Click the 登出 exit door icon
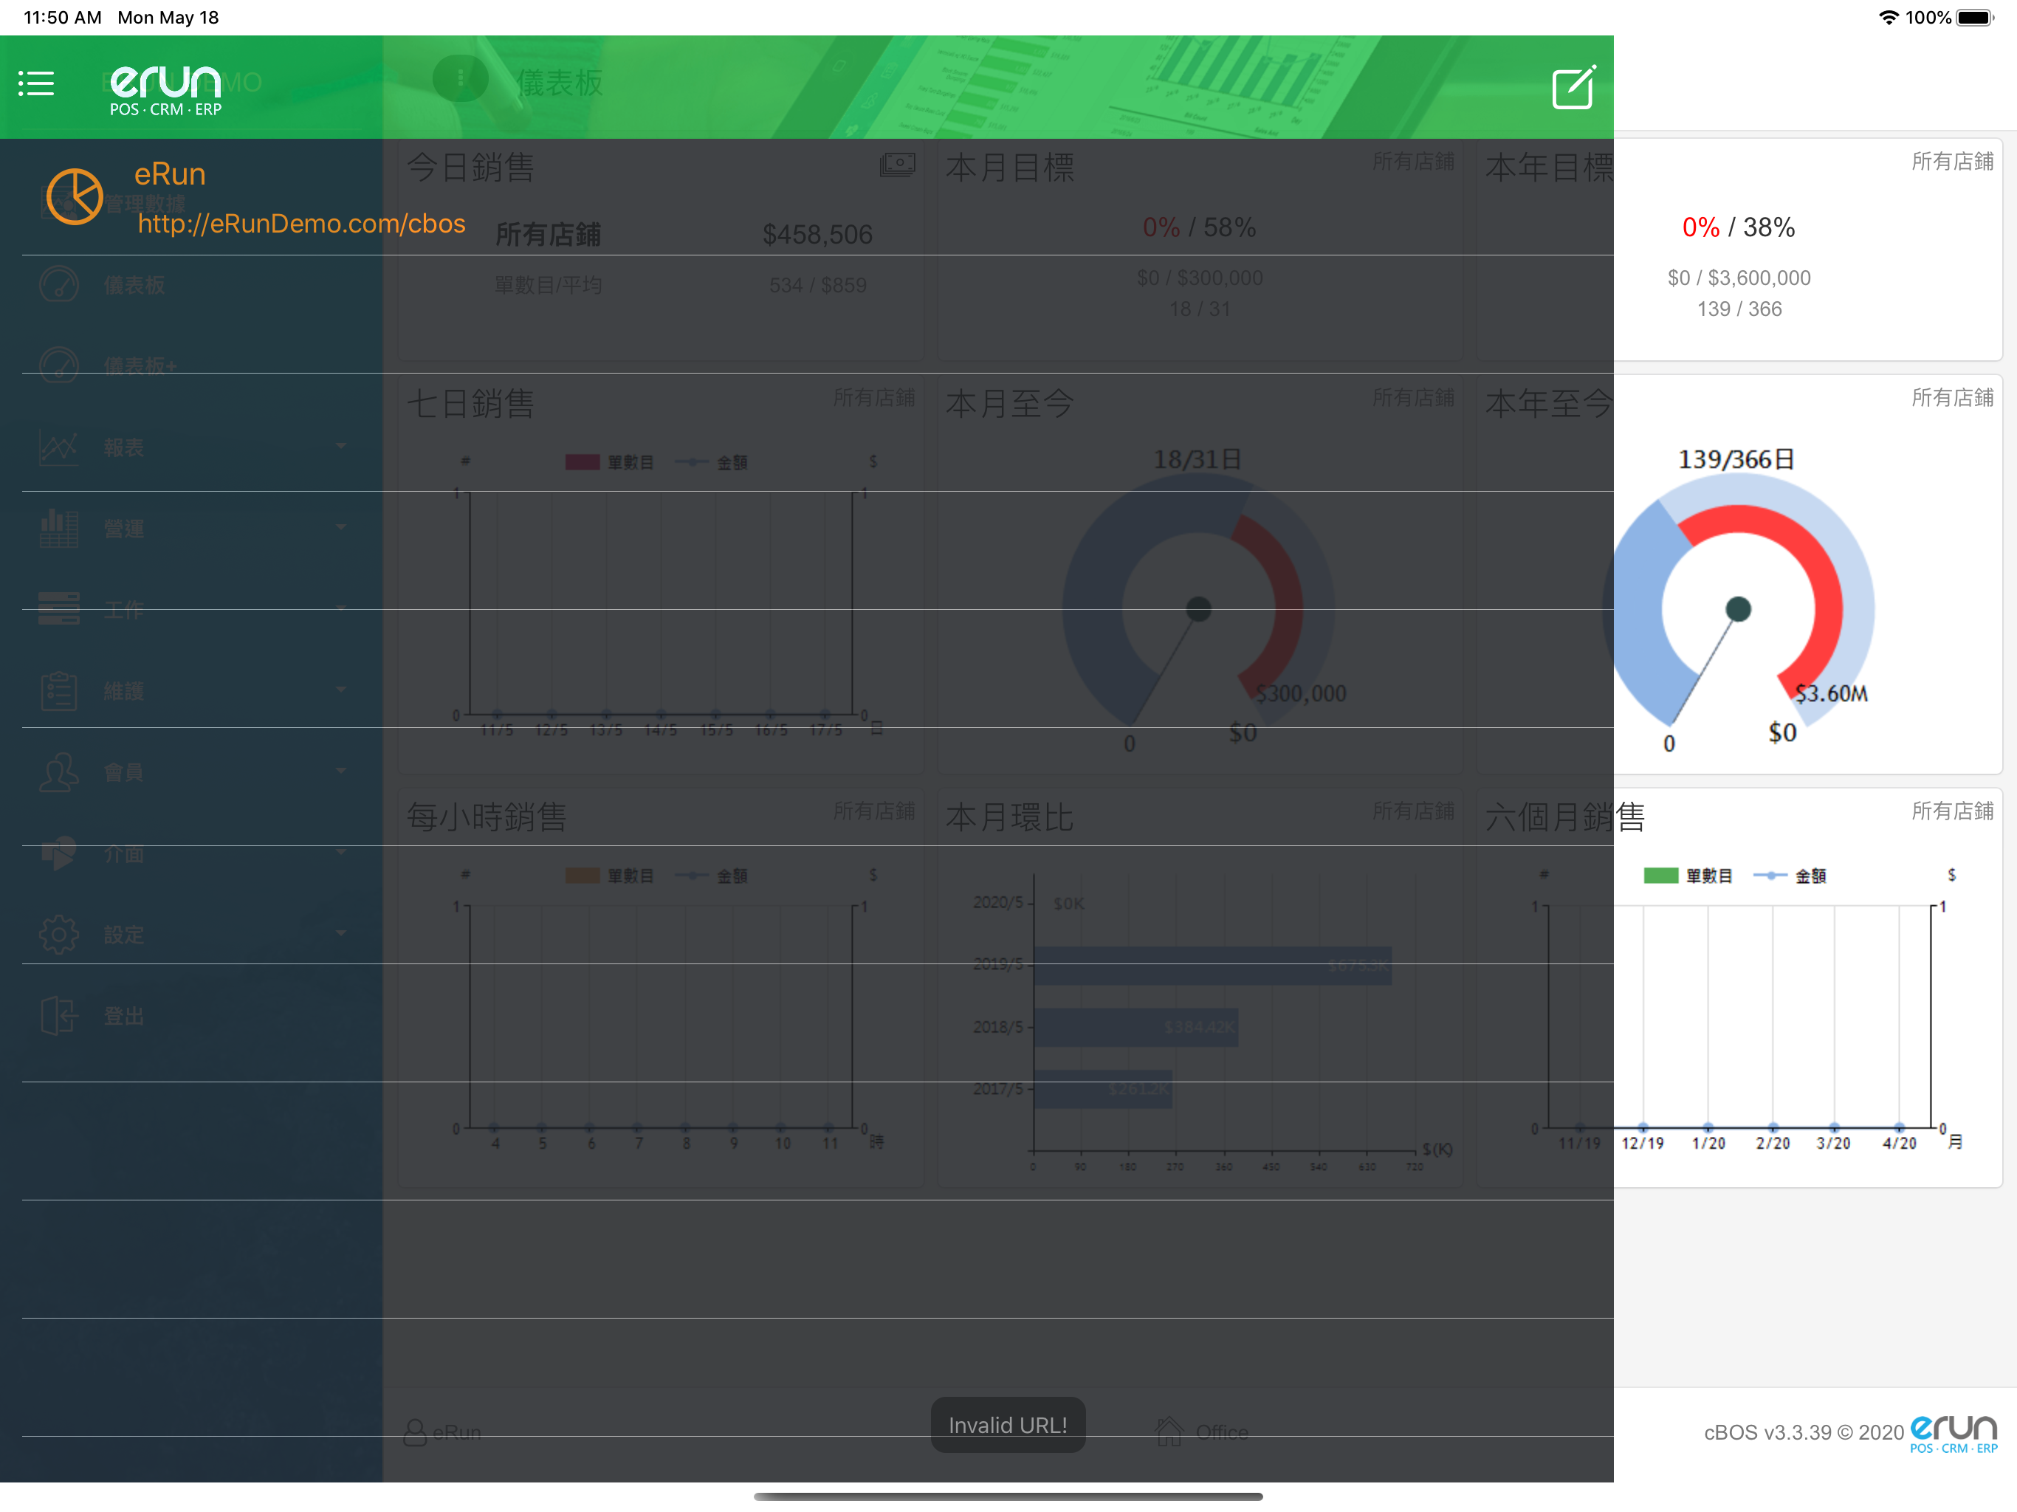Image resolution: width=2017 pixels, height=1512 pixels. [x=59, y=1015]
